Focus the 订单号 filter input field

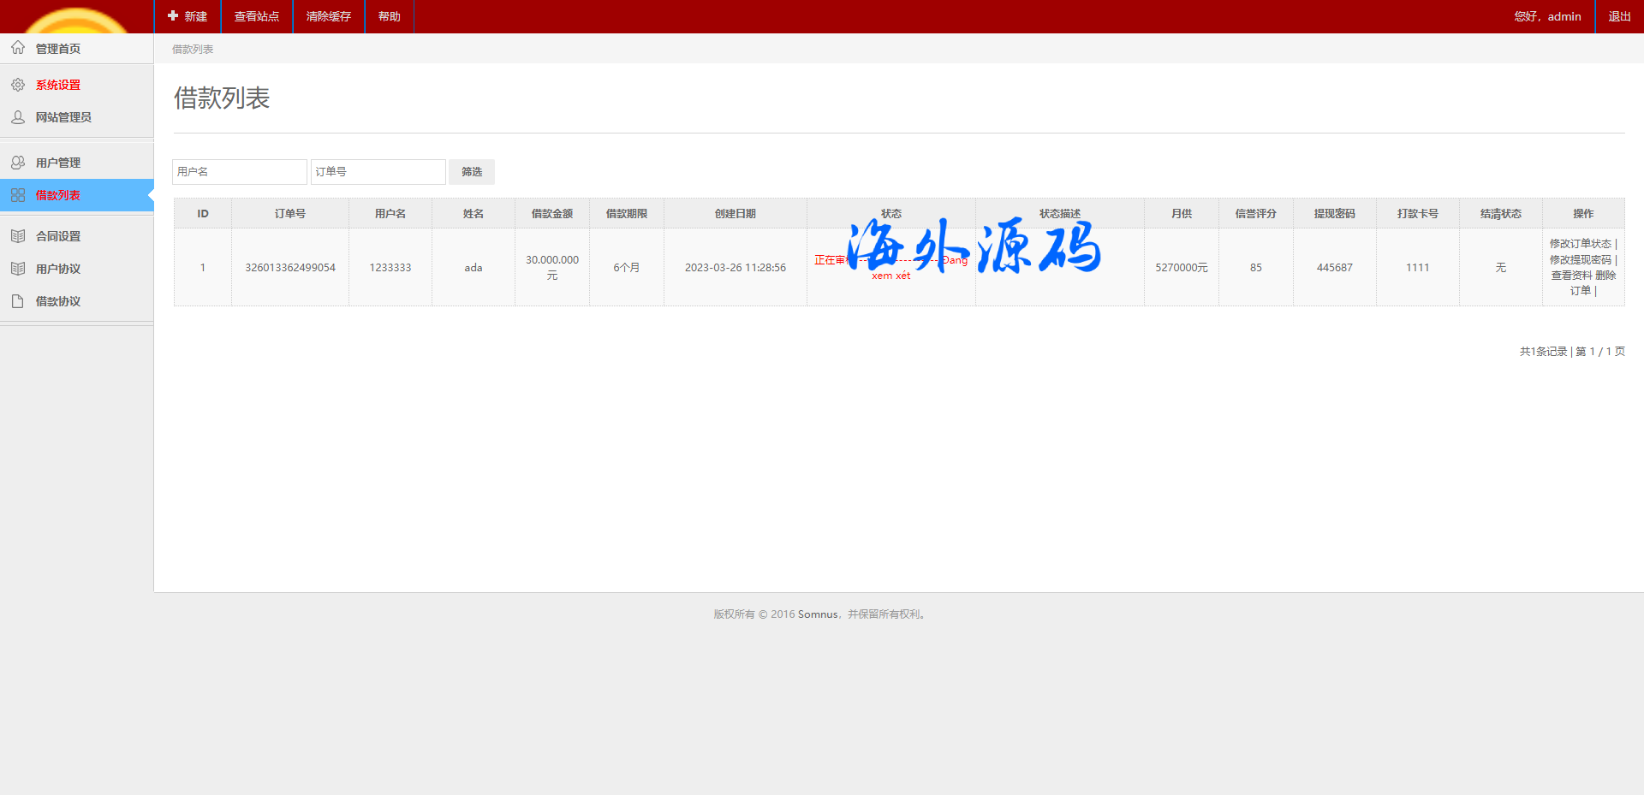(378, 172)
